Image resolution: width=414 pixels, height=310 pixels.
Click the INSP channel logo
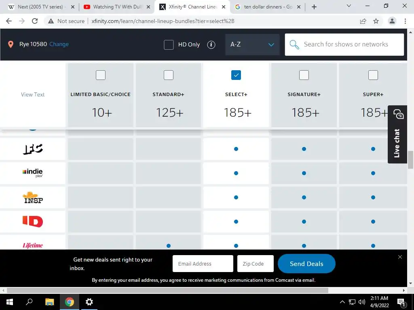coord(33,197)
